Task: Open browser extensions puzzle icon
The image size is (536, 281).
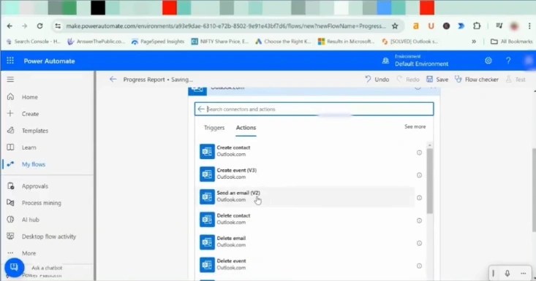Action: (x=477, y=26)
